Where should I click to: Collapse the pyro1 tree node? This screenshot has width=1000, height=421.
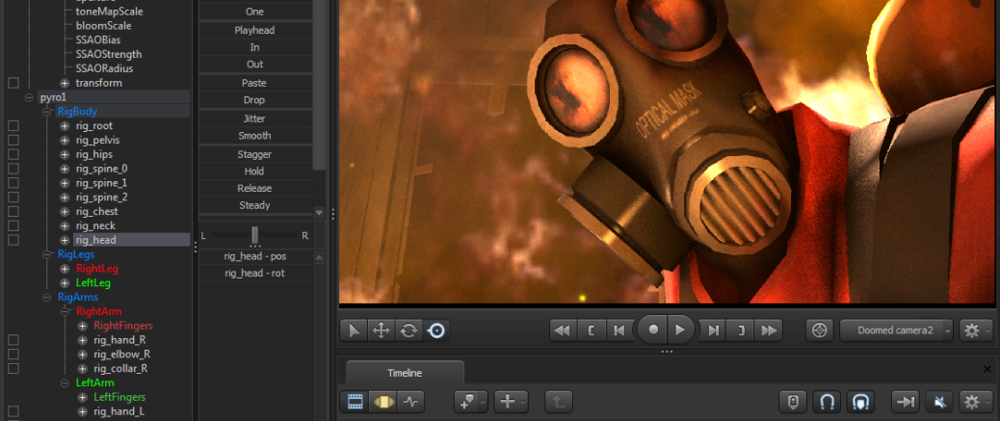click(x=29, y=97)
